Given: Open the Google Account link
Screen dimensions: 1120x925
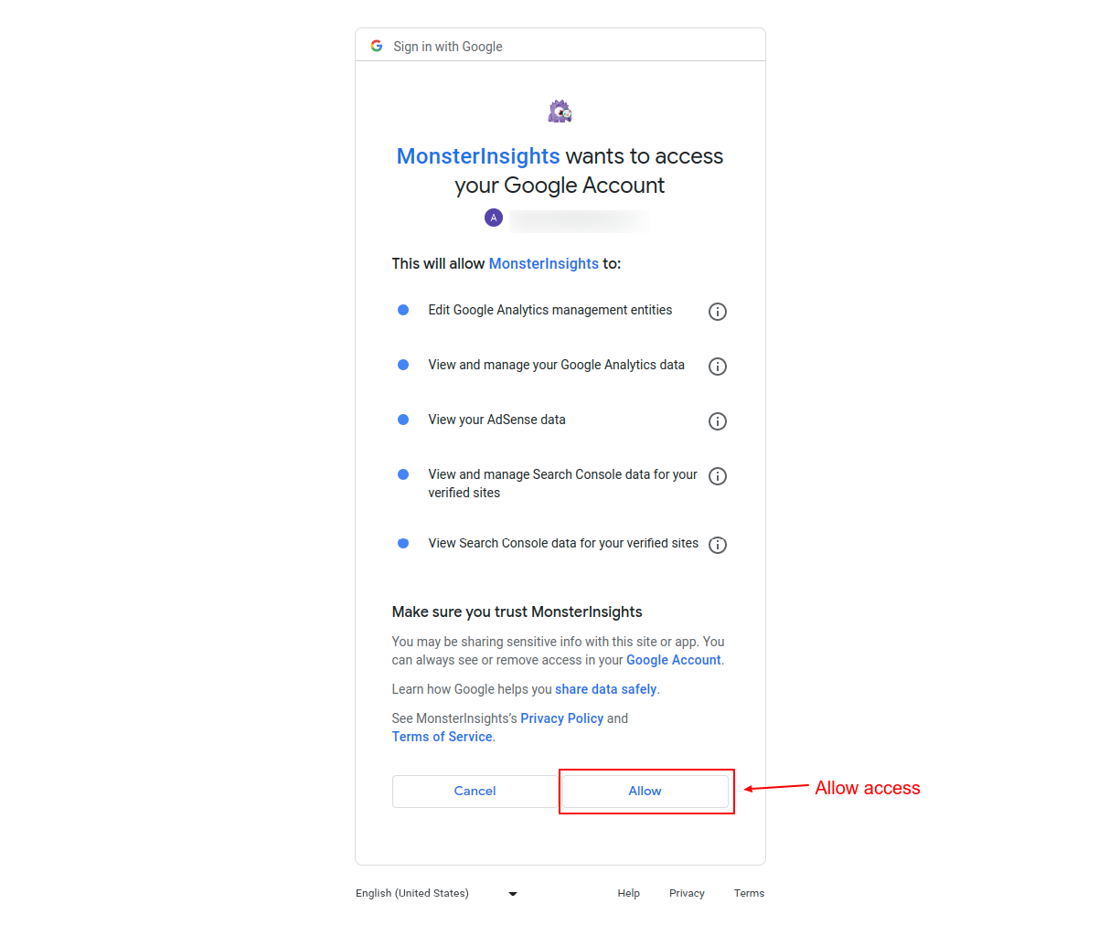Looking at the screenshot, I should [x=673, y=659].
